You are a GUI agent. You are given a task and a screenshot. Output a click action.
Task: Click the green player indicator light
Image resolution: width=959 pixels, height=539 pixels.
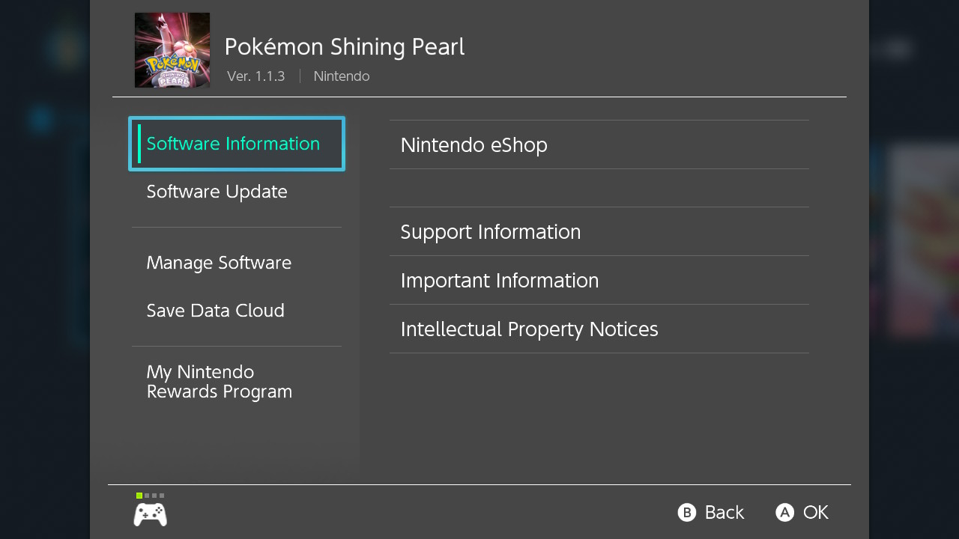coord(139,496)
